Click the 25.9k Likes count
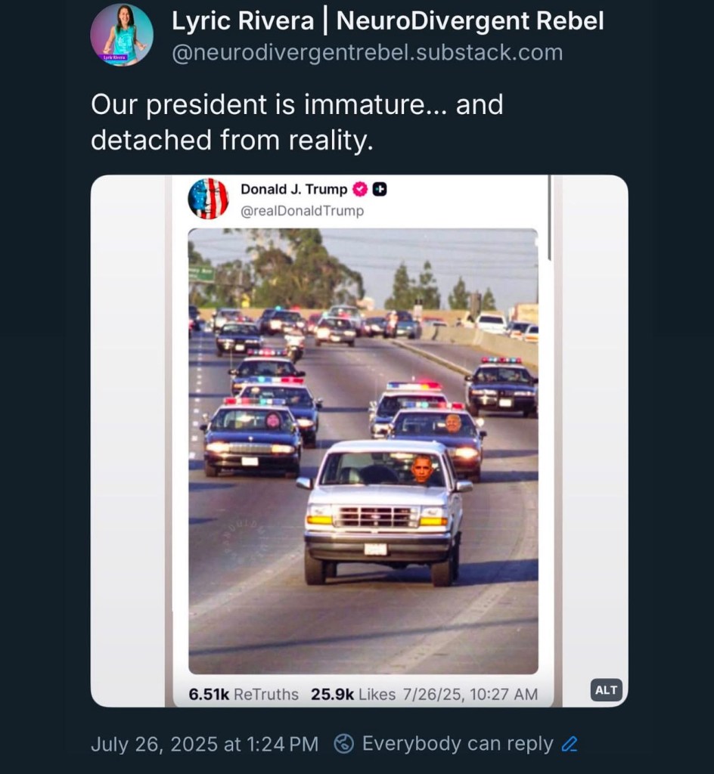 tap(353, 694)
